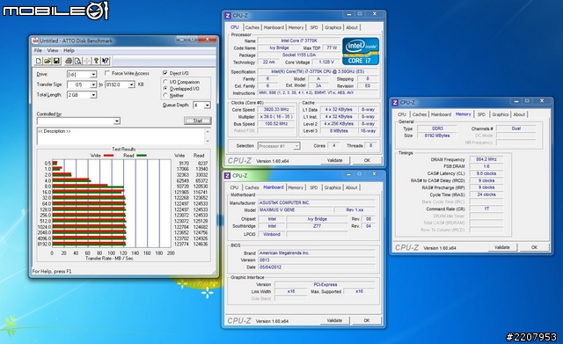The height and width of the screenshot is (344, 563).
Task: Click the Print icon in ATTO toolbar
Action: 69,61
